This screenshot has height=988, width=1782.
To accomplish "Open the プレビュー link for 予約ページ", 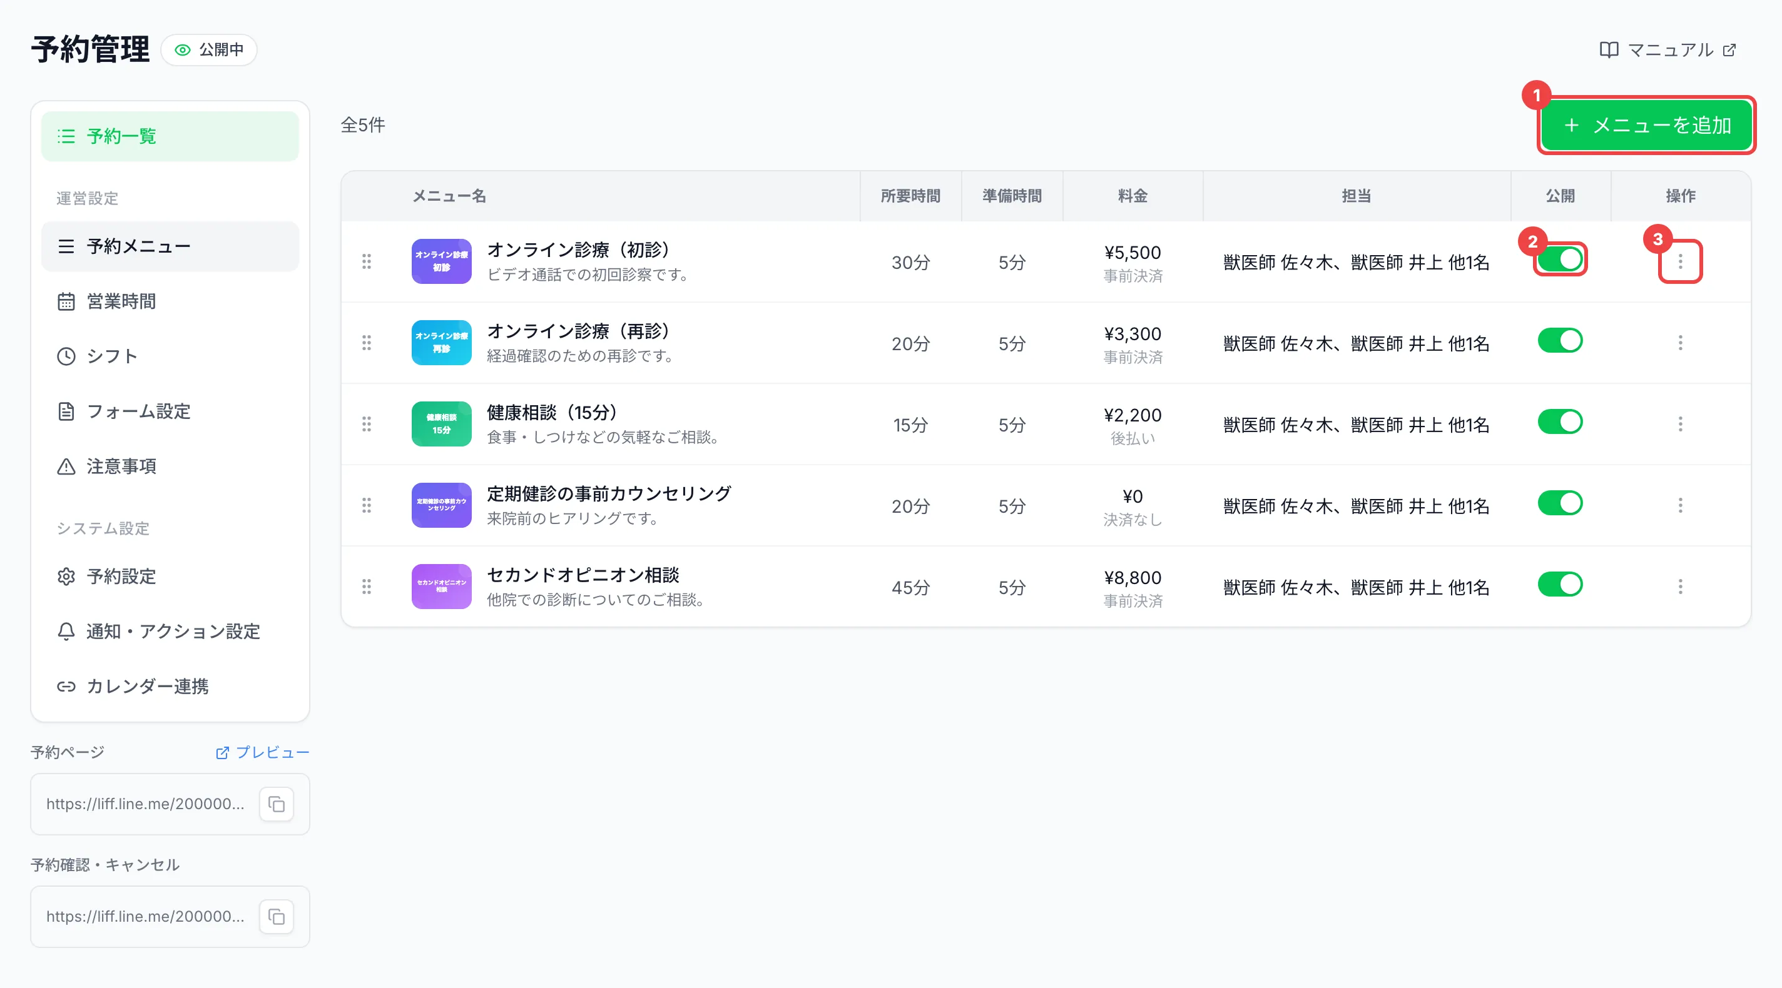I will (x=262, y=752).
